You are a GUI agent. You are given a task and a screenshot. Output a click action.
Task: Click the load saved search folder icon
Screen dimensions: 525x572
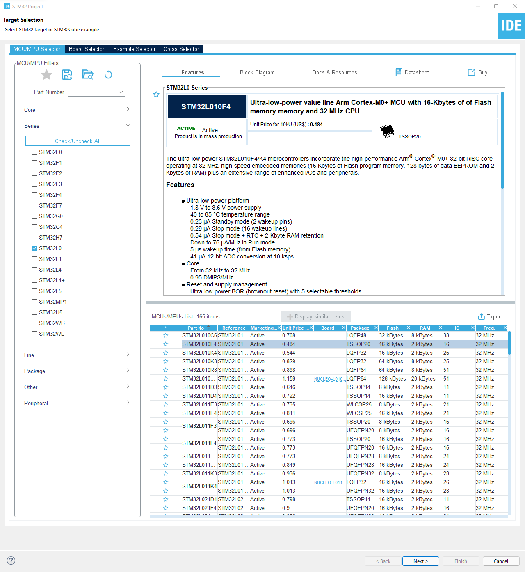point(88,75)
